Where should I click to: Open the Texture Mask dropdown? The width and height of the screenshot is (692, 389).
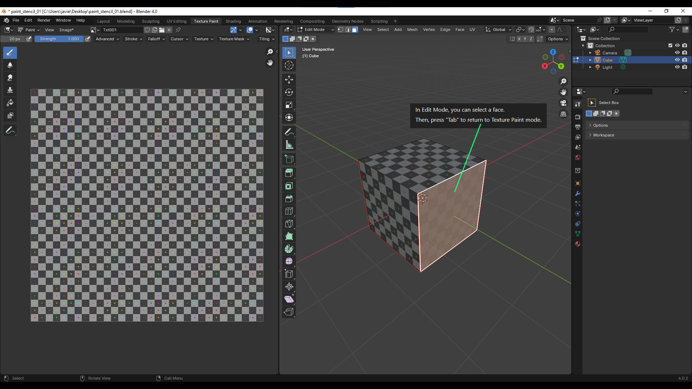point(234,39)
